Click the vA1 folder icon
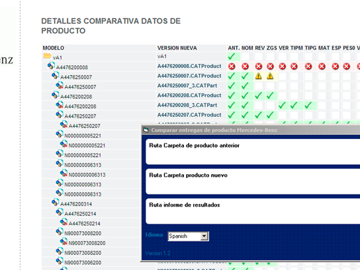360x270 pixels. [47, 56]
